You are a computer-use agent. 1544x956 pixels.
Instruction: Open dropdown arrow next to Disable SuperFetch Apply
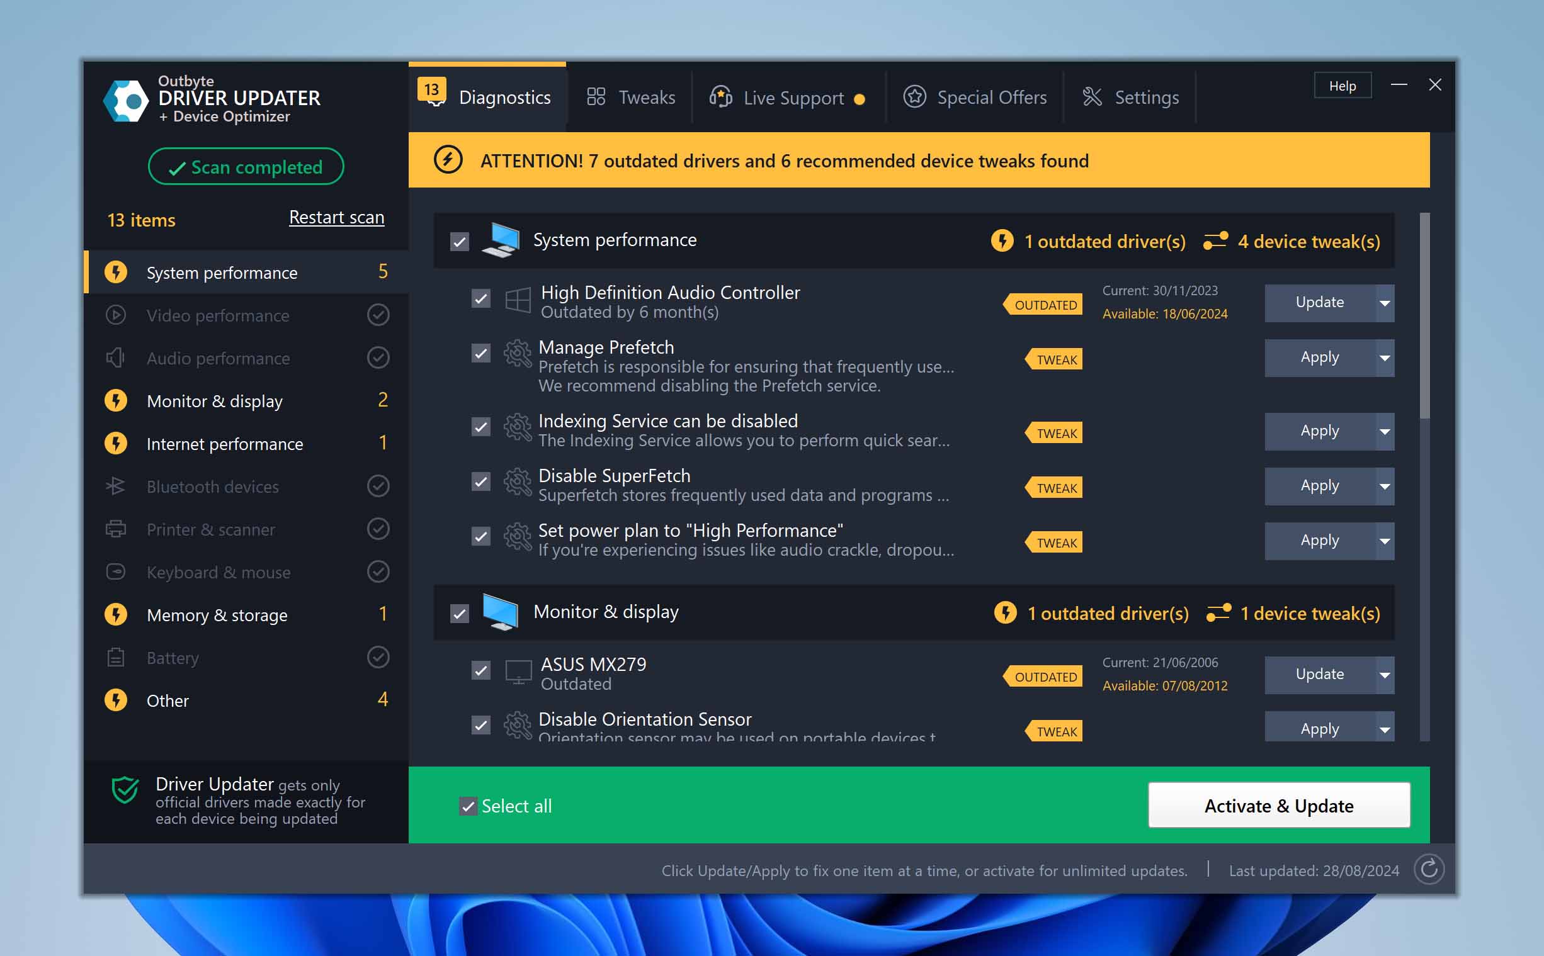click(x=1385, y=486)
